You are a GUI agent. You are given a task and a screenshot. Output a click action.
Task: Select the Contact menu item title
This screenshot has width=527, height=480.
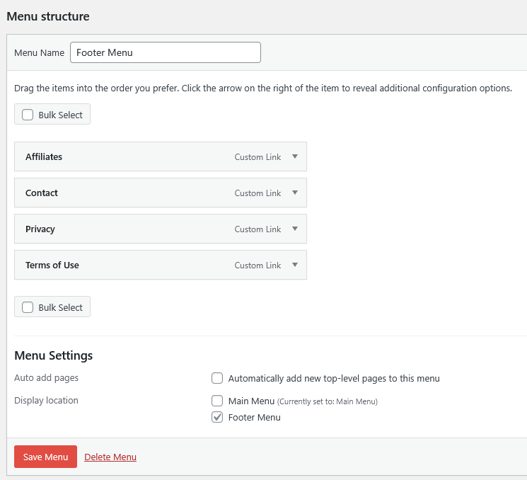click(x=42, y=193)
